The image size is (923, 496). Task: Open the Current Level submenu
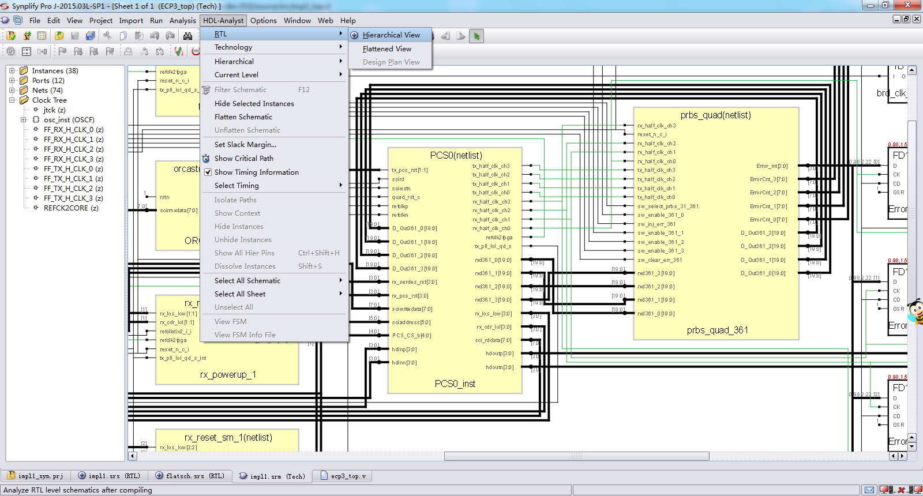click(x=273, y=75)
